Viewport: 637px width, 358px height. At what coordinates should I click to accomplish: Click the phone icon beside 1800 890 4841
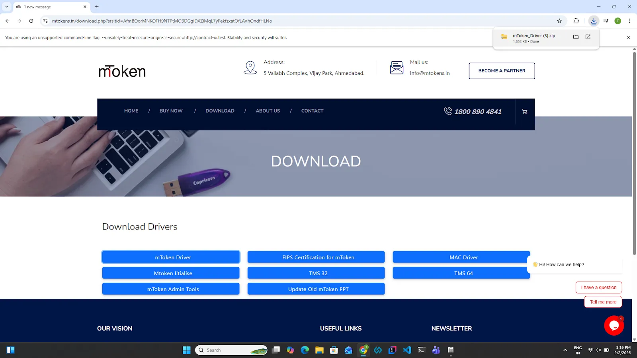click(448, 111)
